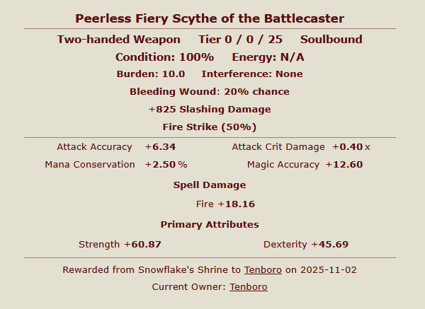Click the Condition: 100% text

point(164,57)
